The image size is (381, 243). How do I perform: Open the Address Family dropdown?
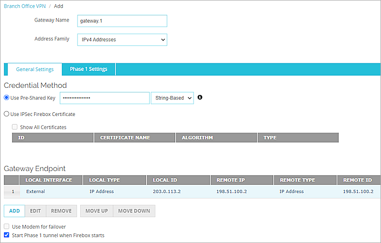122,39
